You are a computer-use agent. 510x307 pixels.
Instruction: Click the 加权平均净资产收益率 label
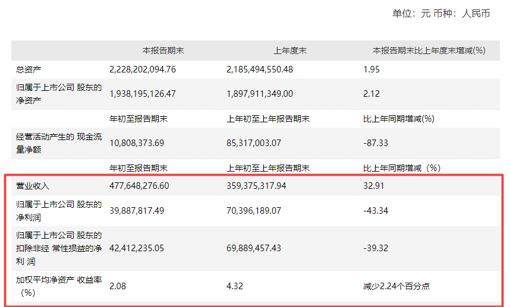tap(59, 286)
